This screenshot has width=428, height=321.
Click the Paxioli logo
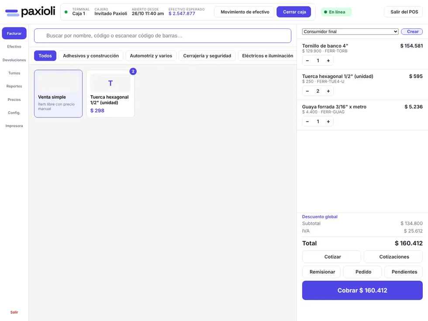(30, 12)
